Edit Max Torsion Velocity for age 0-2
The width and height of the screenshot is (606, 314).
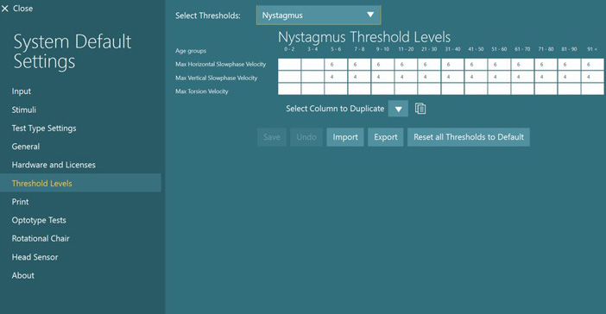(289, 89)
